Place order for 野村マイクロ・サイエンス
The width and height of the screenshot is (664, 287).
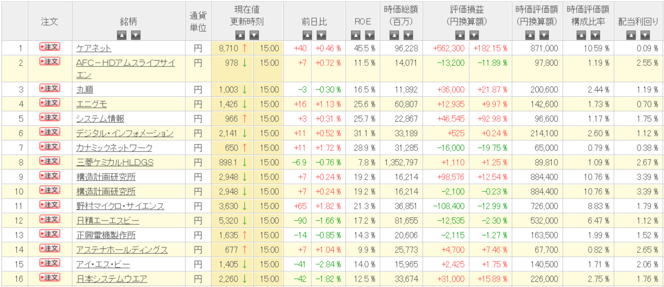pyautogui.click(x=50, y=205)
